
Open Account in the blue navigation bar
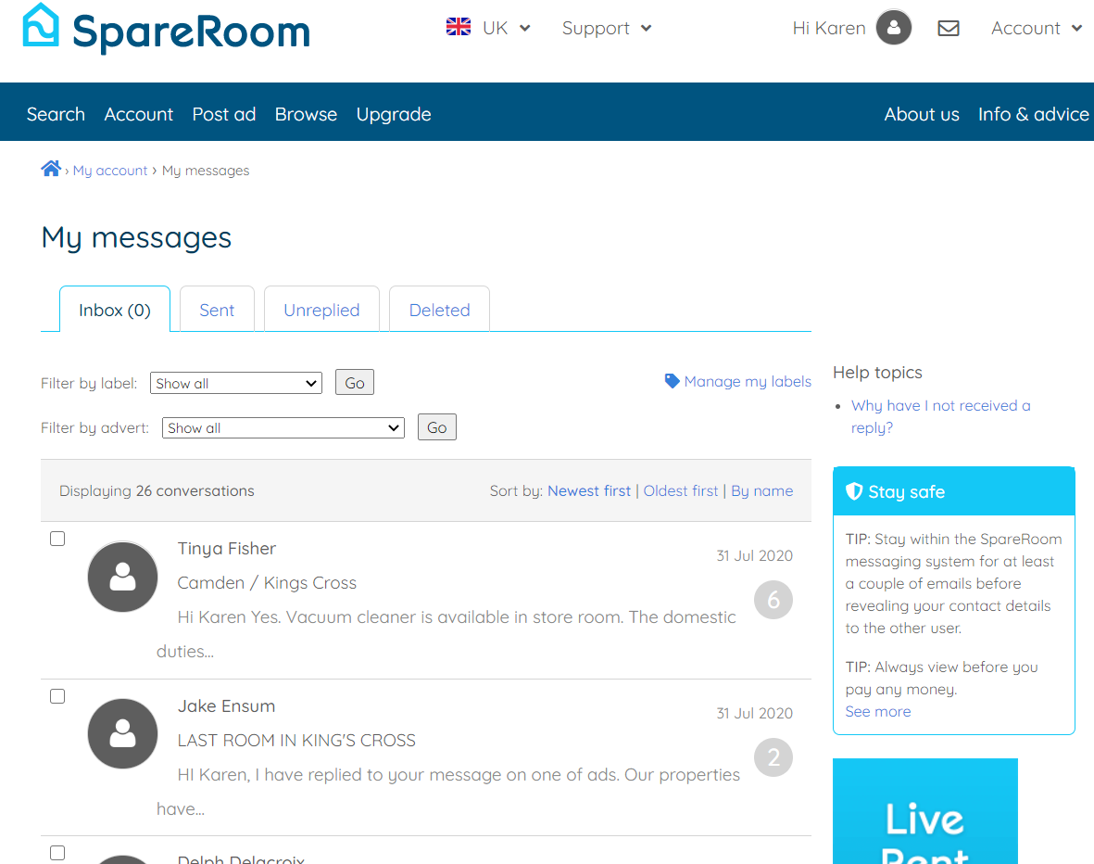point(139,114)
